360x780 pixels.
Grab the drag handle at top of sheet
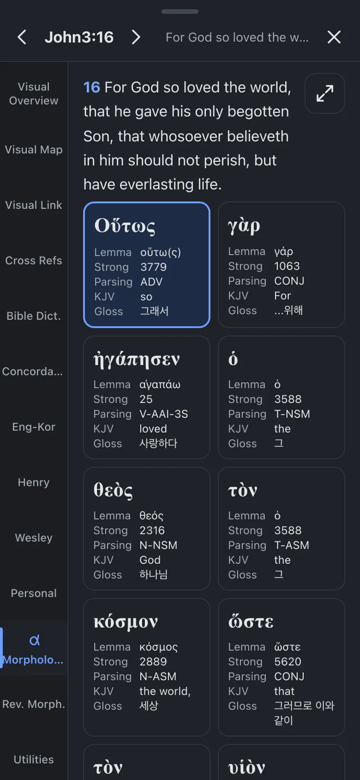(x=180, y=12)
